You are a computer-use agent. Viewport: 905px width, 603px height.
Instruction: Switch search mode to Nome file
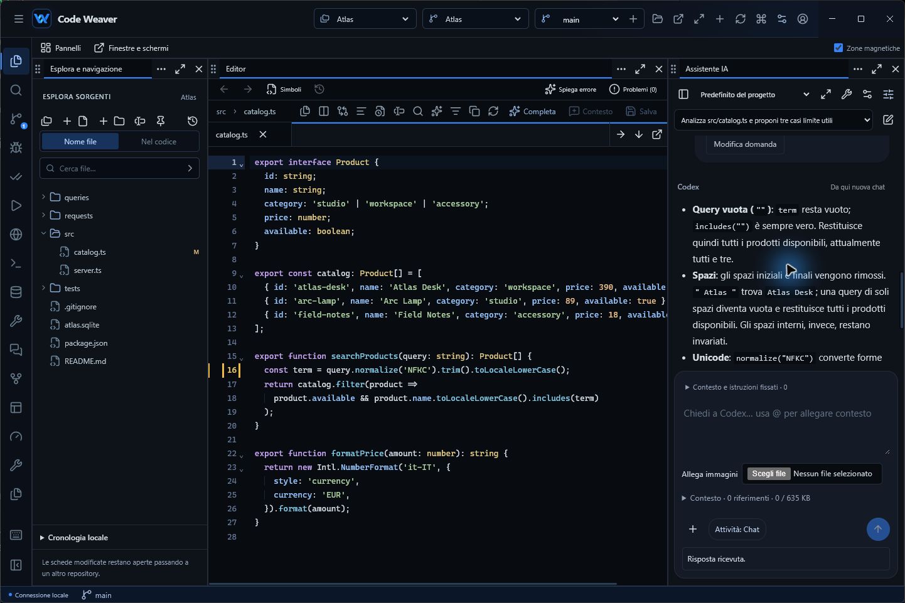pos(80,142)
